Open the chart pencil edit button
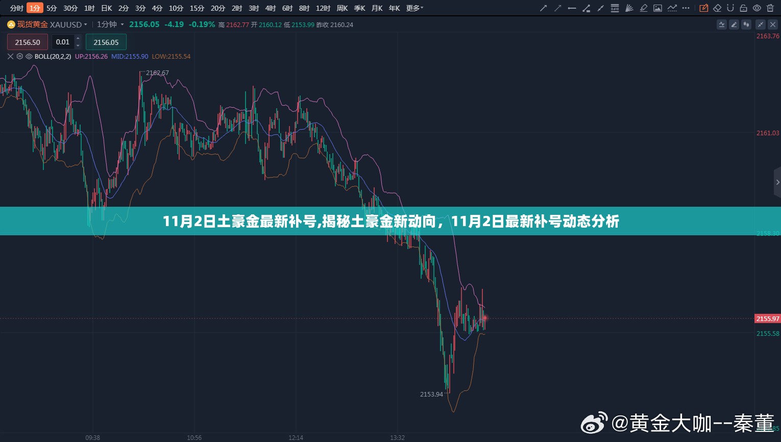Viewport: 781px width, 442px height. click(734, 24)
